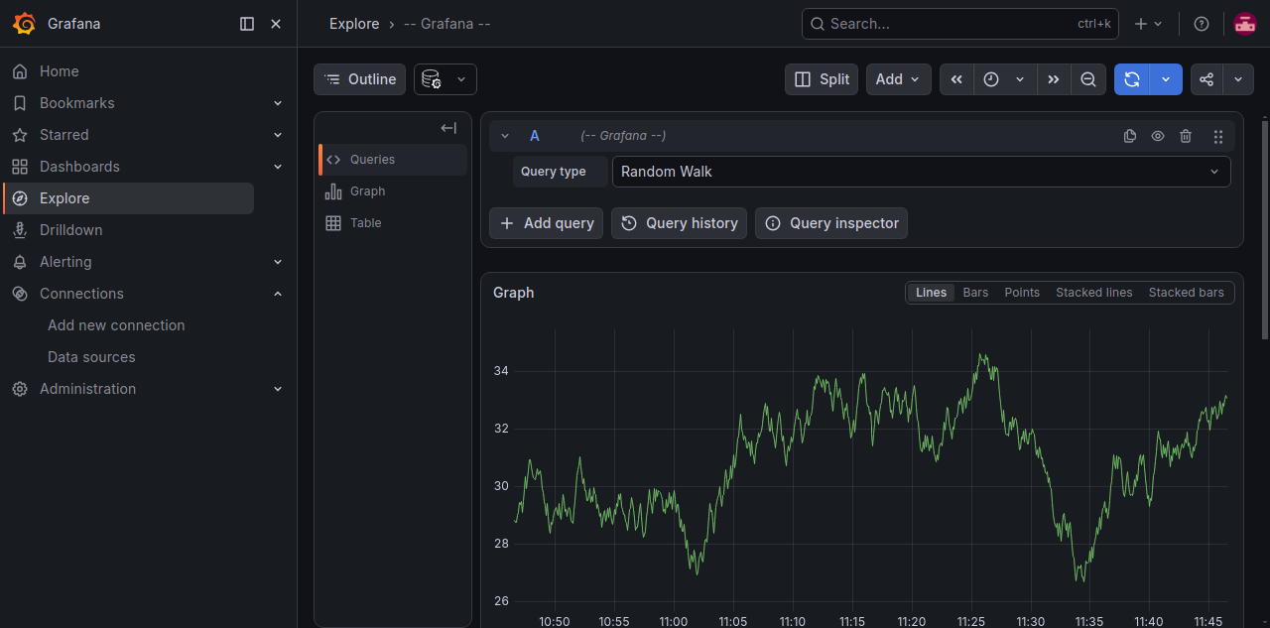Screen dimensions: 1270x628
Task: Open Query history
Action: point(679,223)
